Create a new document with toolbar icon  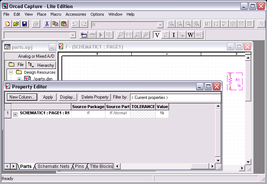7,24
